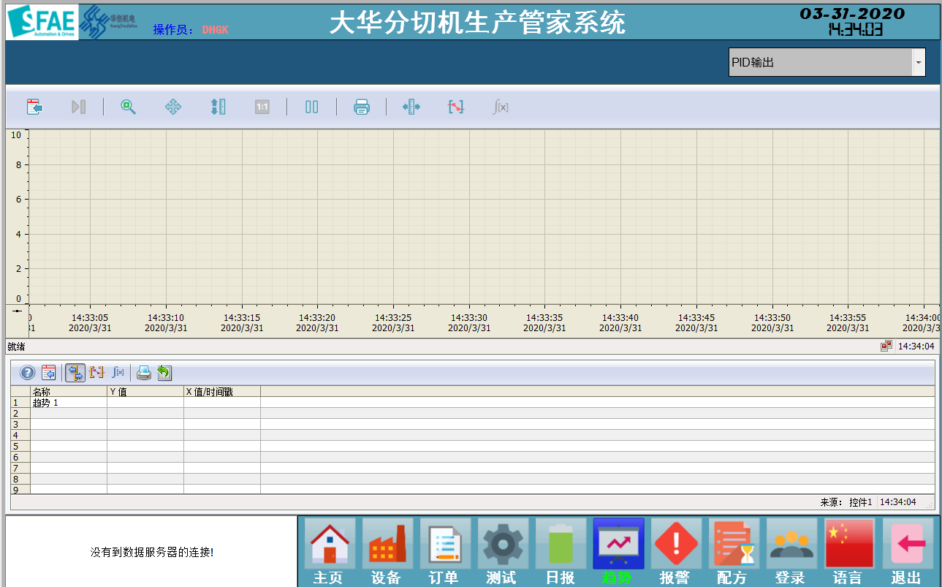Open the 语言 language selection
Viewport: 942px width, 587px height.
click(849, 552)
